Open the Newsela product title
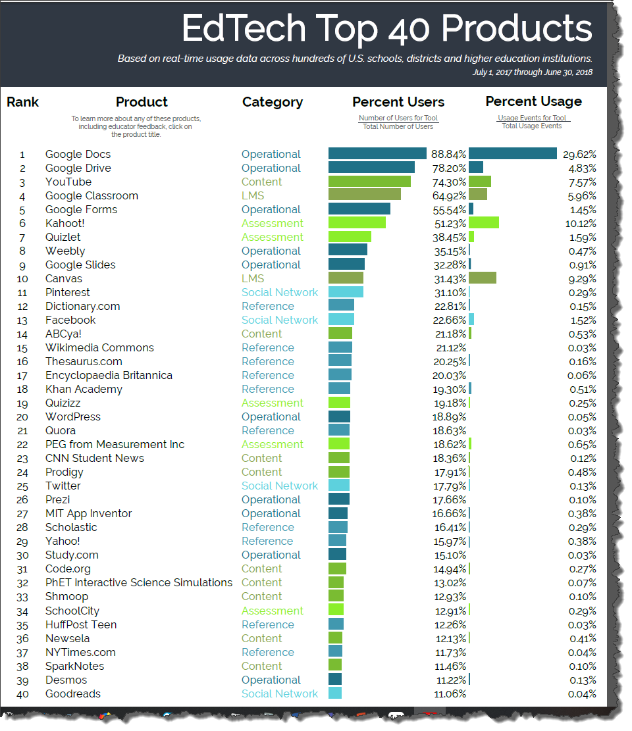The image size is (632, 731). pos(67,639)
